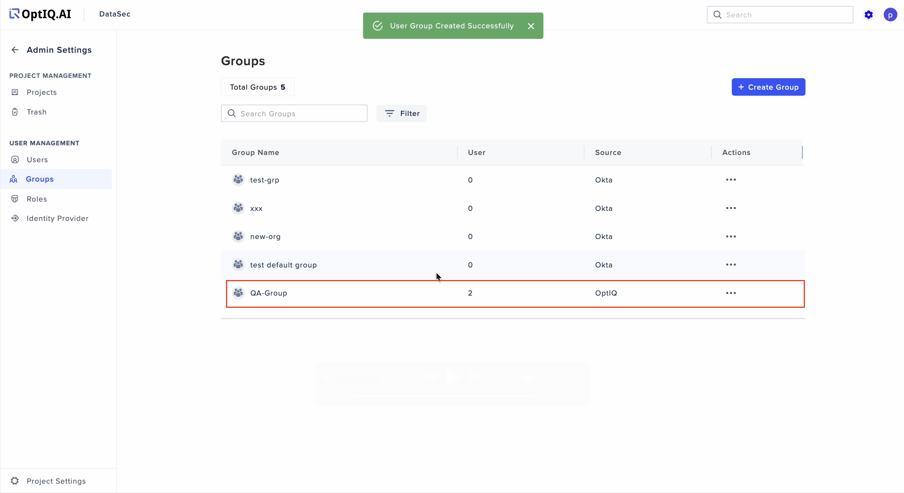Select the test-grp group name
This screenshot has height=493, width=904.
[x=265, y=180]
